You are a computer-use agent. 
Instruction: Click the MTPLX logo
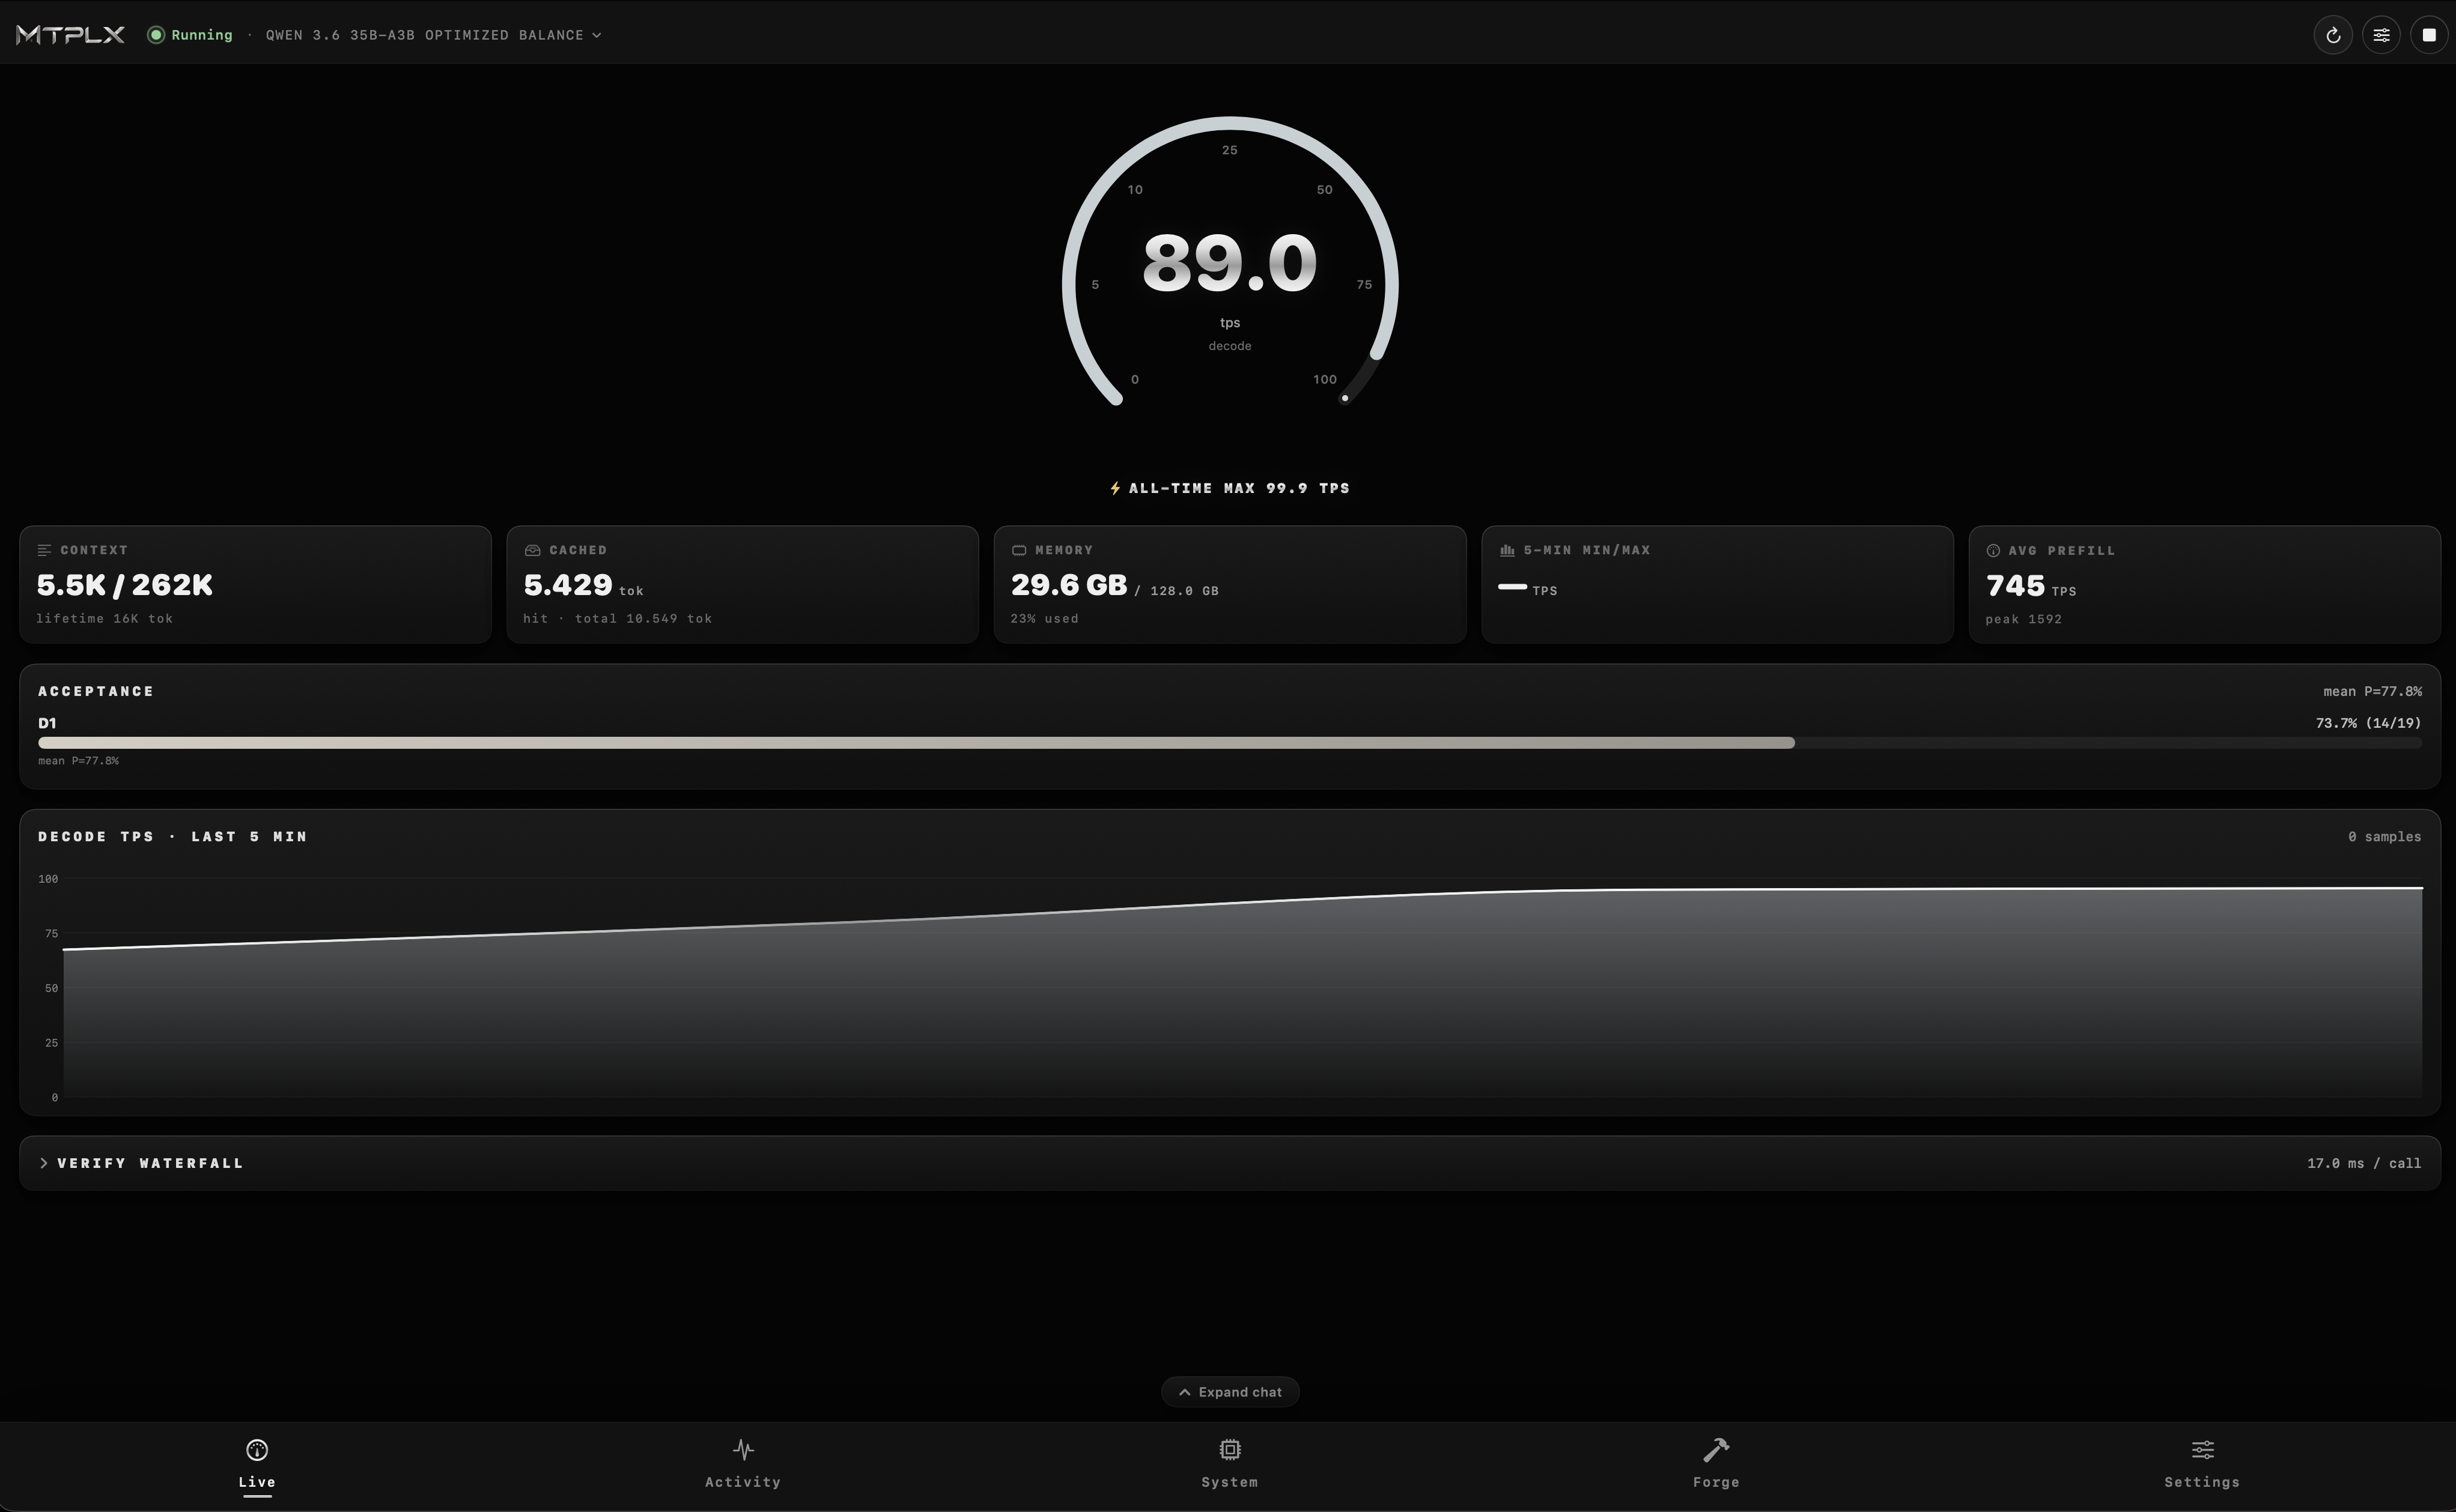[70, 35]
